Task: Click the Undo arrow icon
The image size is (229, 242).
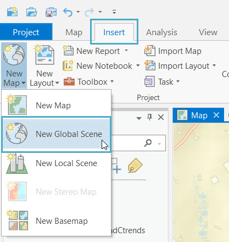Action: pyautogui.click(x=68, y=12)
